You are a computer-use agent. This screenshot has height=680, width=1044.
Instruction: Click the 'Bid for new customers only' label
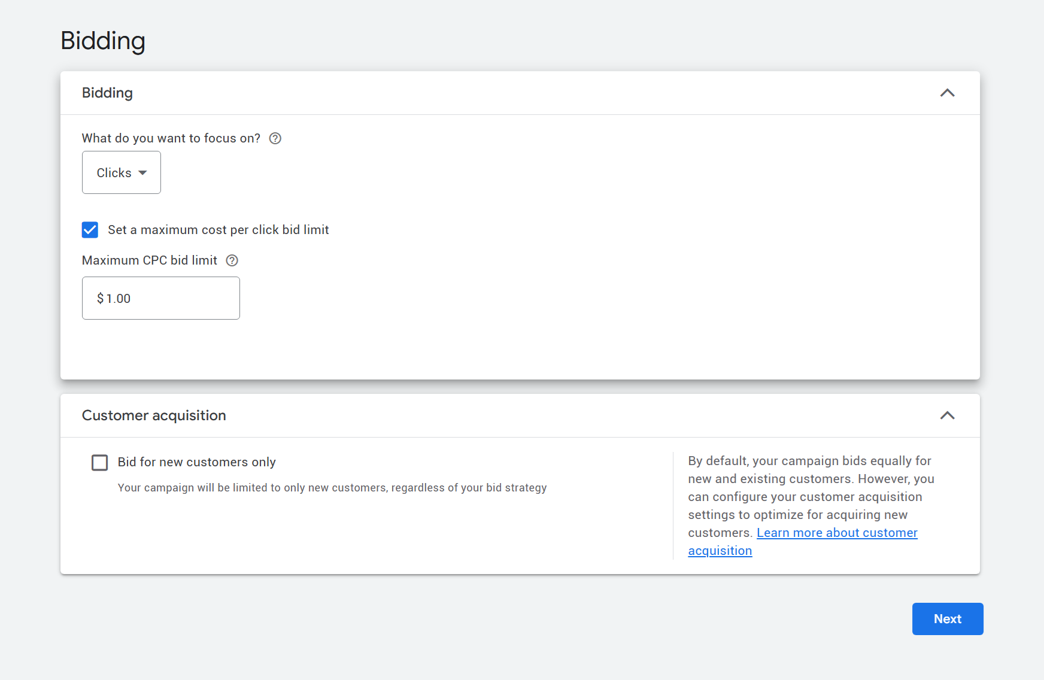click(x=196, y=462)
